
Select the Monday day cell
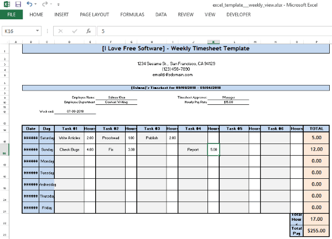(x=47, y=161)
